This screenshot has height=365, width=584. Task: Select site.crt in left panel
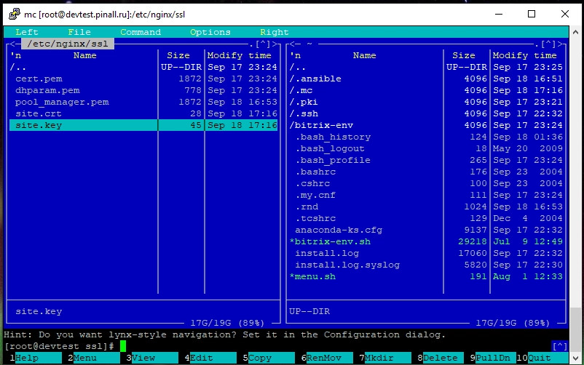[38, 113]
